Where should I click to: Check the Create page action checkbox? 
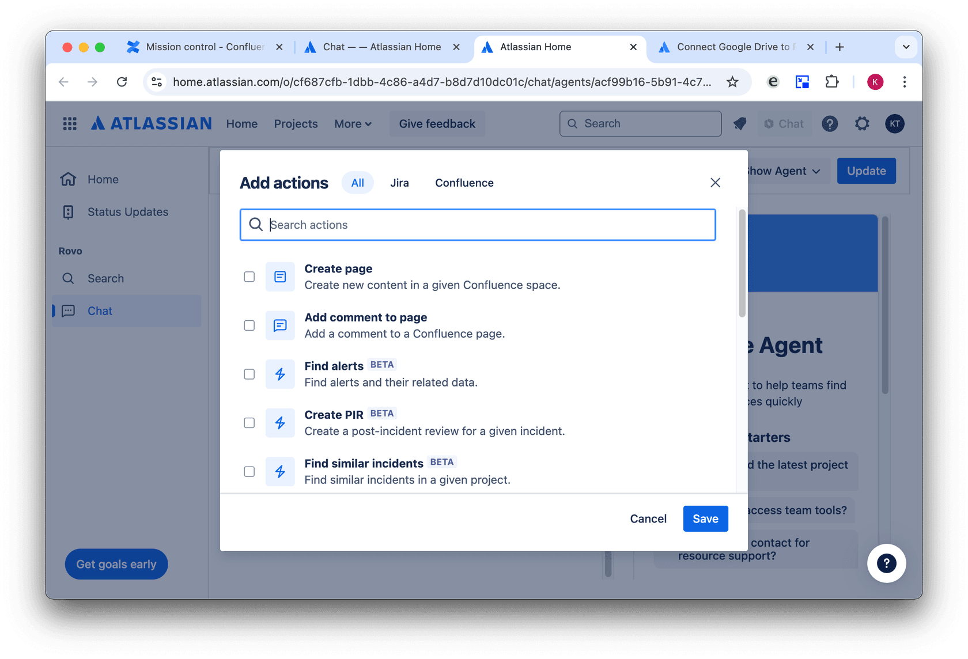click(x=249, y=277)
